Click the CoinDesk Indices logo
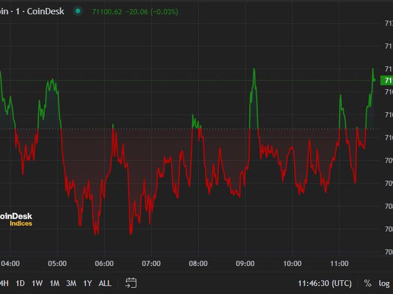Image resolution: width=393 pixels, height=294 pixels. (x=16, y=219)
